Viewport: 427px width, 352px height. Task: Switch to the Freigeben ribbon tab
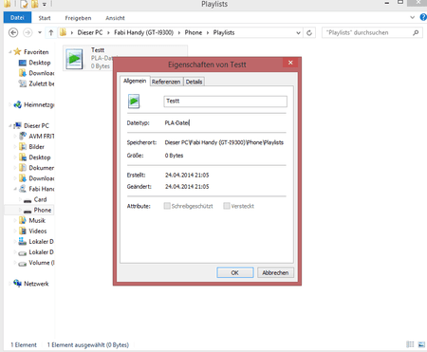coord(78,18)
